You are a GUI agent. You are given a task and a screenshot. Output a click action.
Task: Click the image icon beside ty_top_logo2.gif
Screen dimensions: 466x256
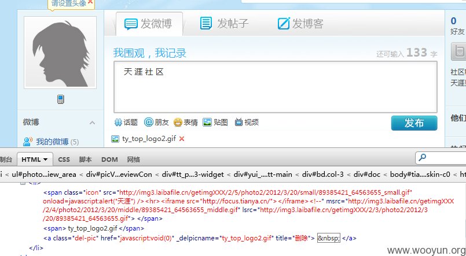tap(115, 139)
